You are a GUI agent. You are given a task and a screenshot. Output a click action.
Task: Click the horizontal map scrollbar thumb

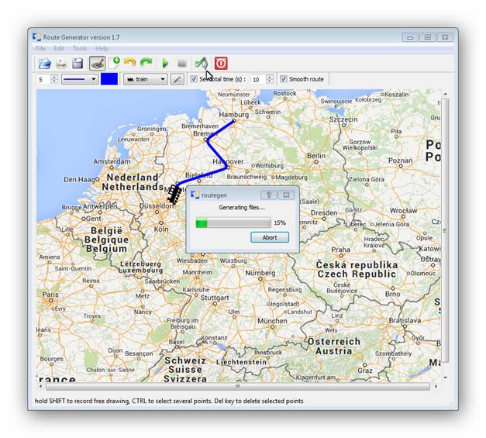click(x=238, y=387)
